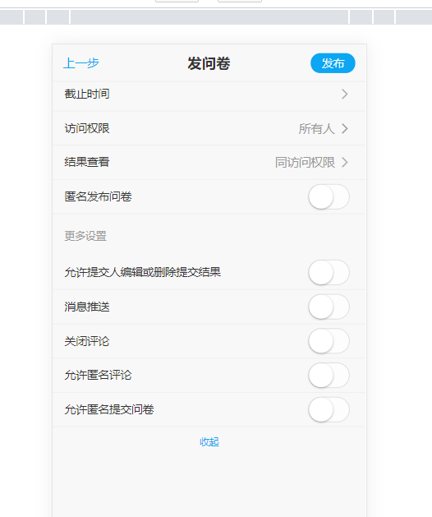Turn on 消息推送 switch
Screen dimensions: 432x517
329,307
